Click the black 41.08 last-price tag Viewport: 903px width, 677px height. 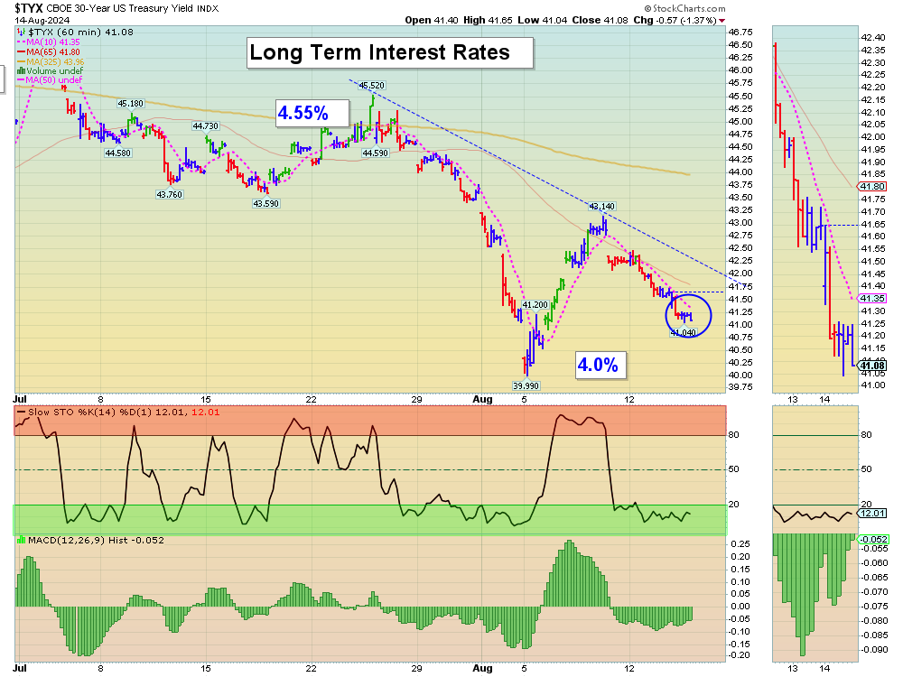click(x=872, y=366)
